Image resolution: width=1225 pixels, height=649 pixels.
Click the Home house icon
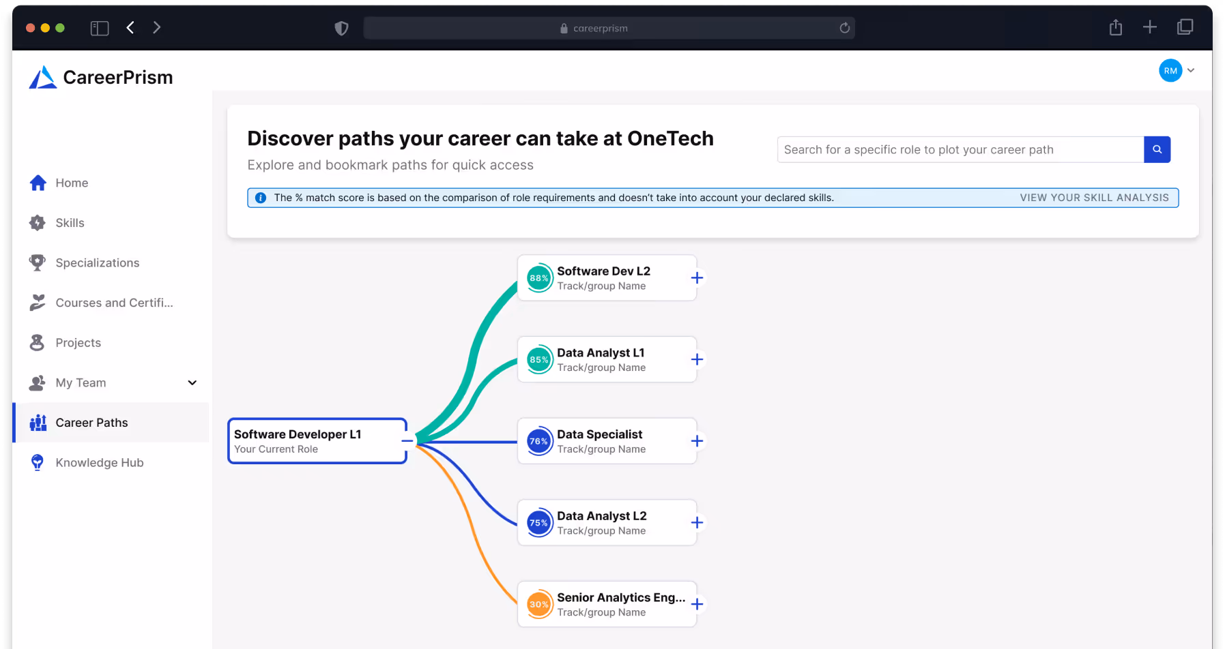pyautogui.click(x=38, y=183)
